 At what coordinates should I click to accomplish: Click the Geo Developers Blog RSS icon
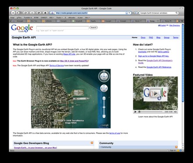pos(92,143)
